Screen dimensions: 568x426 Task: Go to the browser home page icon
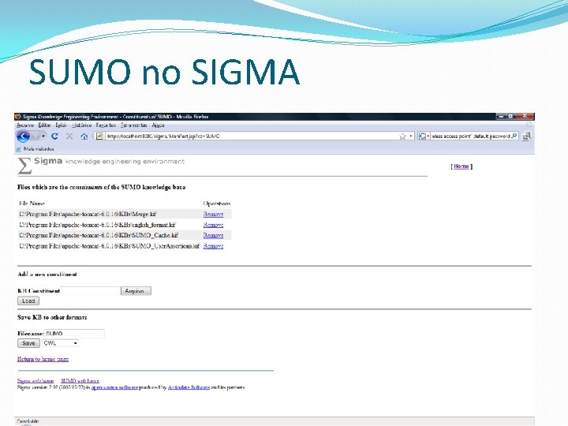coord(84,136)
